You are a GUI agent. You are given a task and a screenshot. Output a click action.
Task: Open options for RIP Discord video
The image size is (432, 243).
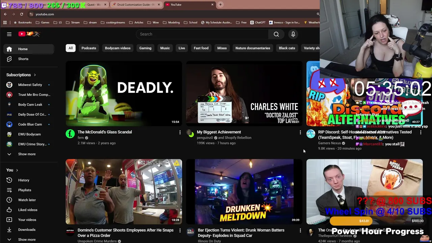pos(421,133)
